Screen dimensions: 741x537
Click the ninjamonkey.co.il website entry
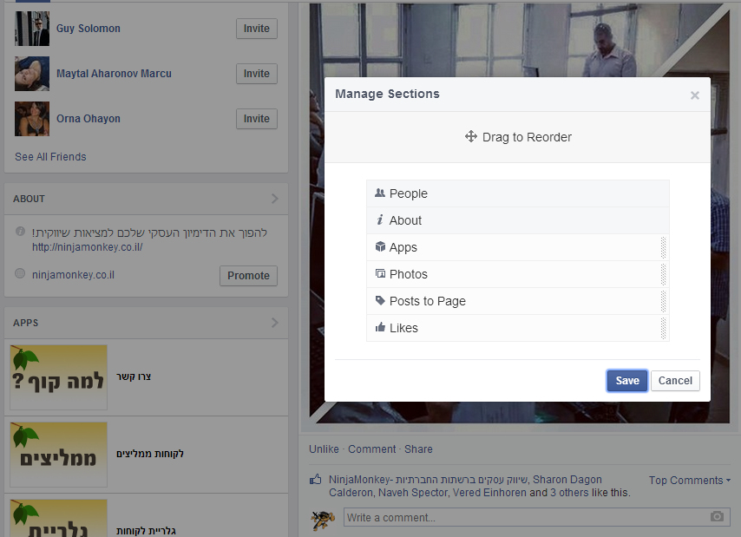[x=73, y=275]
